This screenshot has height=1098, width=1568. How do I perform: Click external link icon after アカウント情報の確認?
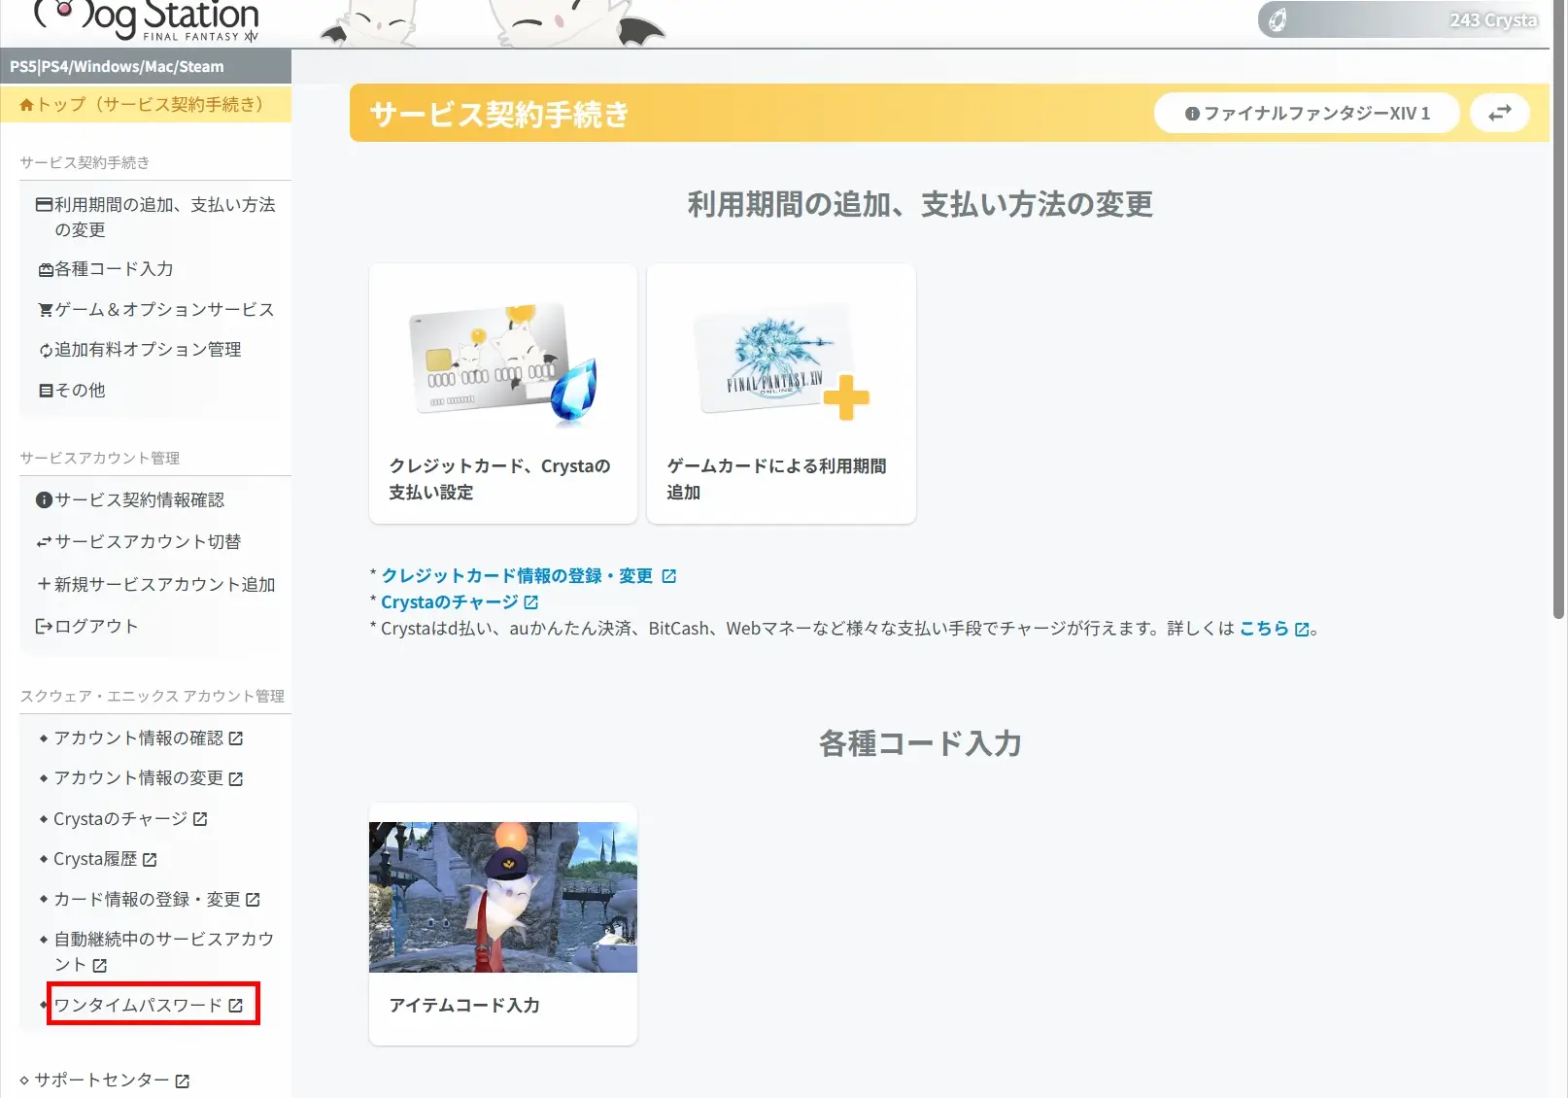(x=236, y=739)
